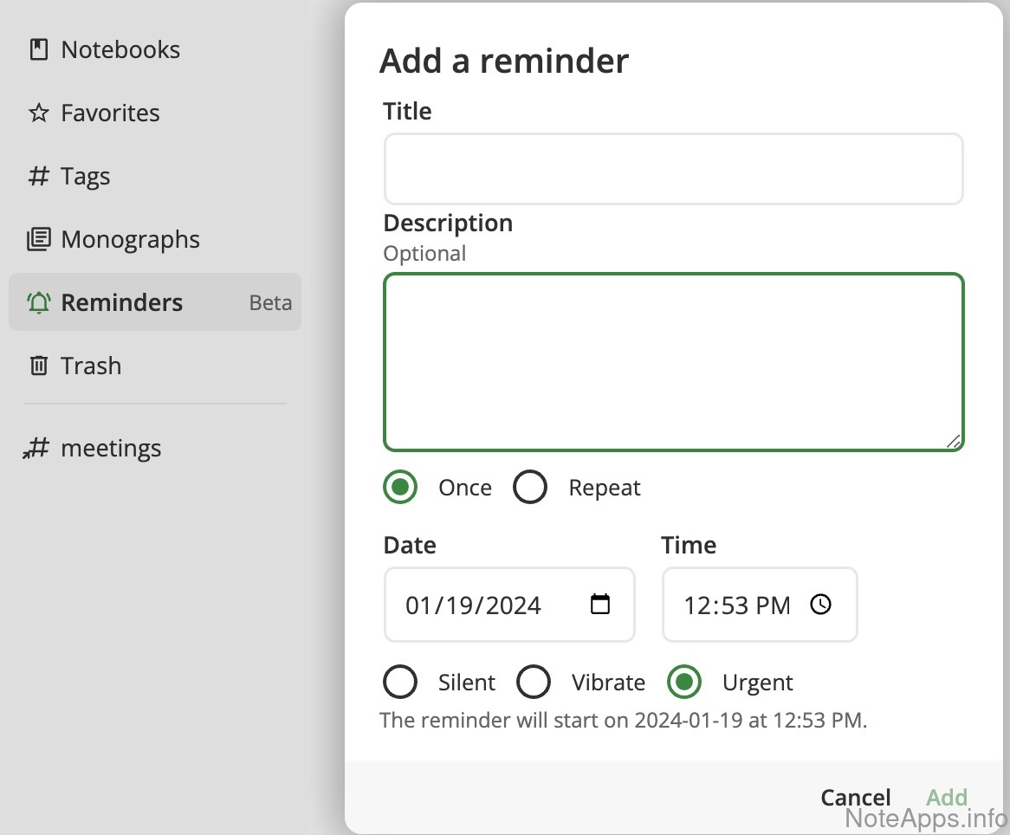Open the calendar picker in Date field
This screenshot has height=835, width=1010.
(599, 605)
